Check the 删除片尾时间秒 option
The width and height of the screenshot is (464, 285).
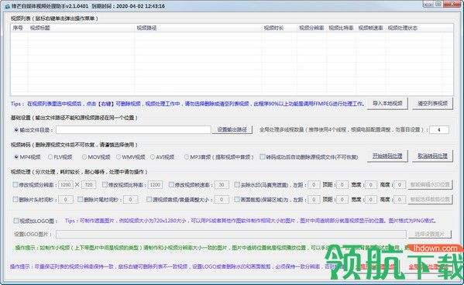coord(81,200)
